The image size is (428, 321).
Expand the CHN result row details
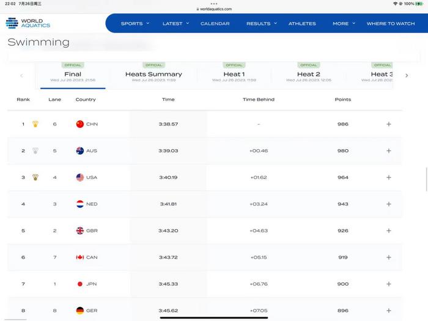click(x=388, y=124)
